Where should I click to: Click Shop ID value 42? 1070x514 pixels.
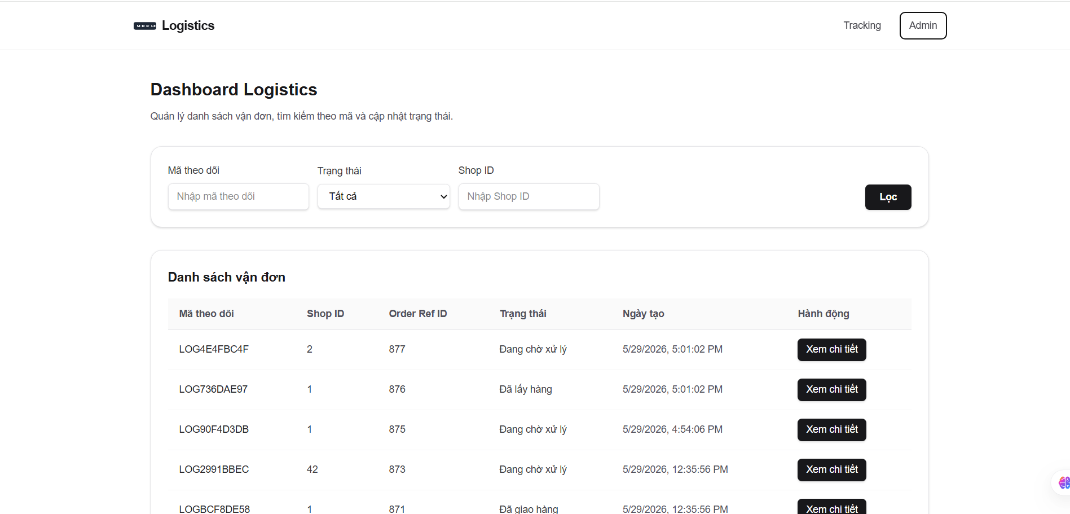312,469
